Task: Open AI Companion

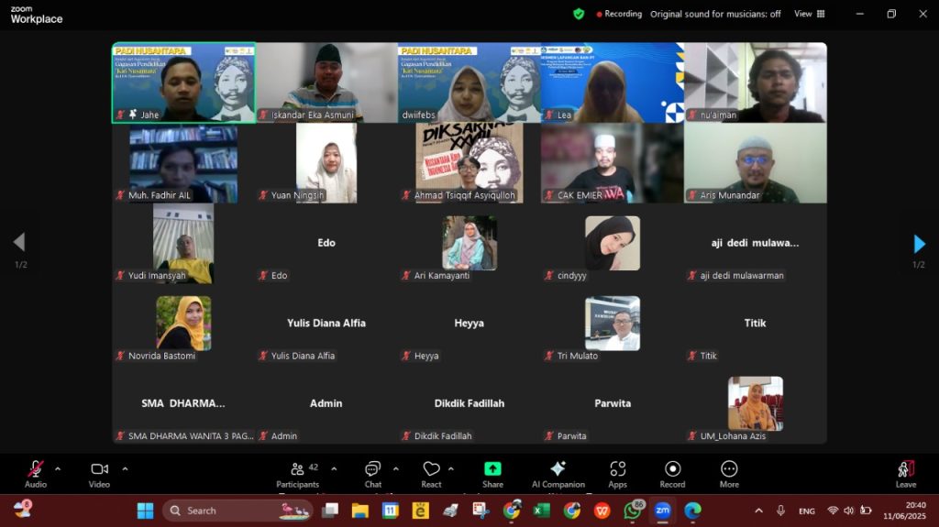Action: (558, 474)
